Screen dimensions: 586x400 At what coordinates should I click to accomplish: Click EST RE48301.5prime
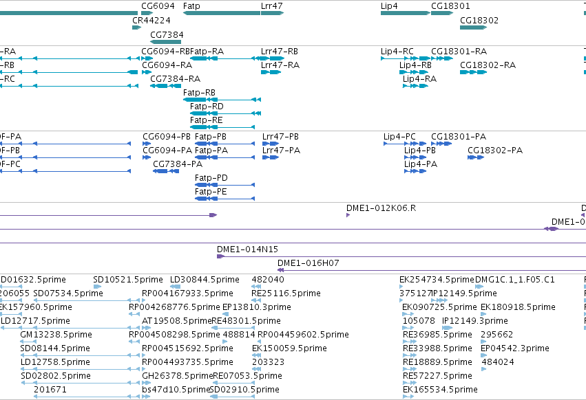tap(233, 328)
